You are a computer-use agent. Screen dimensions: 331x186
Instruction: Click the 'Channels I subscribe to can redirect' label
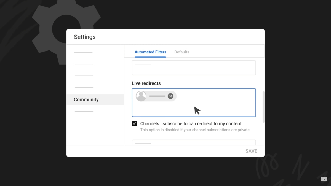click(x=191, y=124)
